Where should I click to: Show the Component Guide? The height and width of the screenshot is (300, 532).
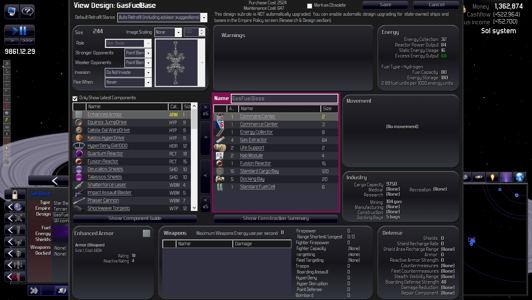[135, 218]
